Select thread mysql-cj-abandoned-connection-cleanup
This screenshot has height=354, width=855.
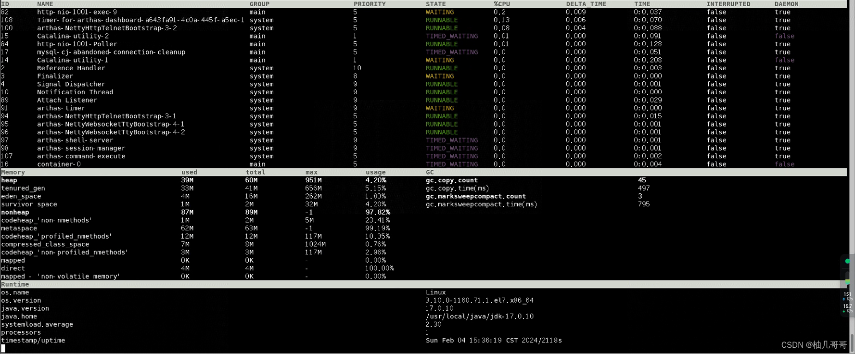coord(111,52)
